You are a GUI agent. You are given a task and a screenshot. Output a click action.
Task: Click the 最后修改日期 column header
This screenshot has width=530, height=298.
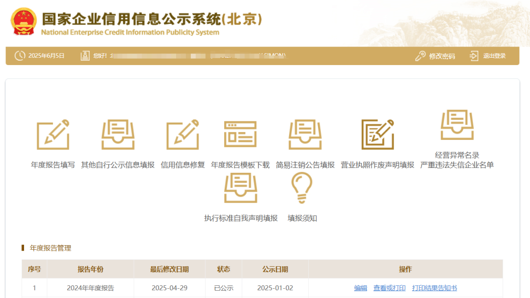pos(169,269)
